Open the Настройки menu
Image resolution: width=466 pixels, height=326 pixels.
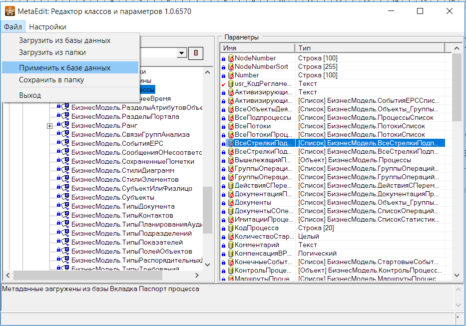click(47, 27)
